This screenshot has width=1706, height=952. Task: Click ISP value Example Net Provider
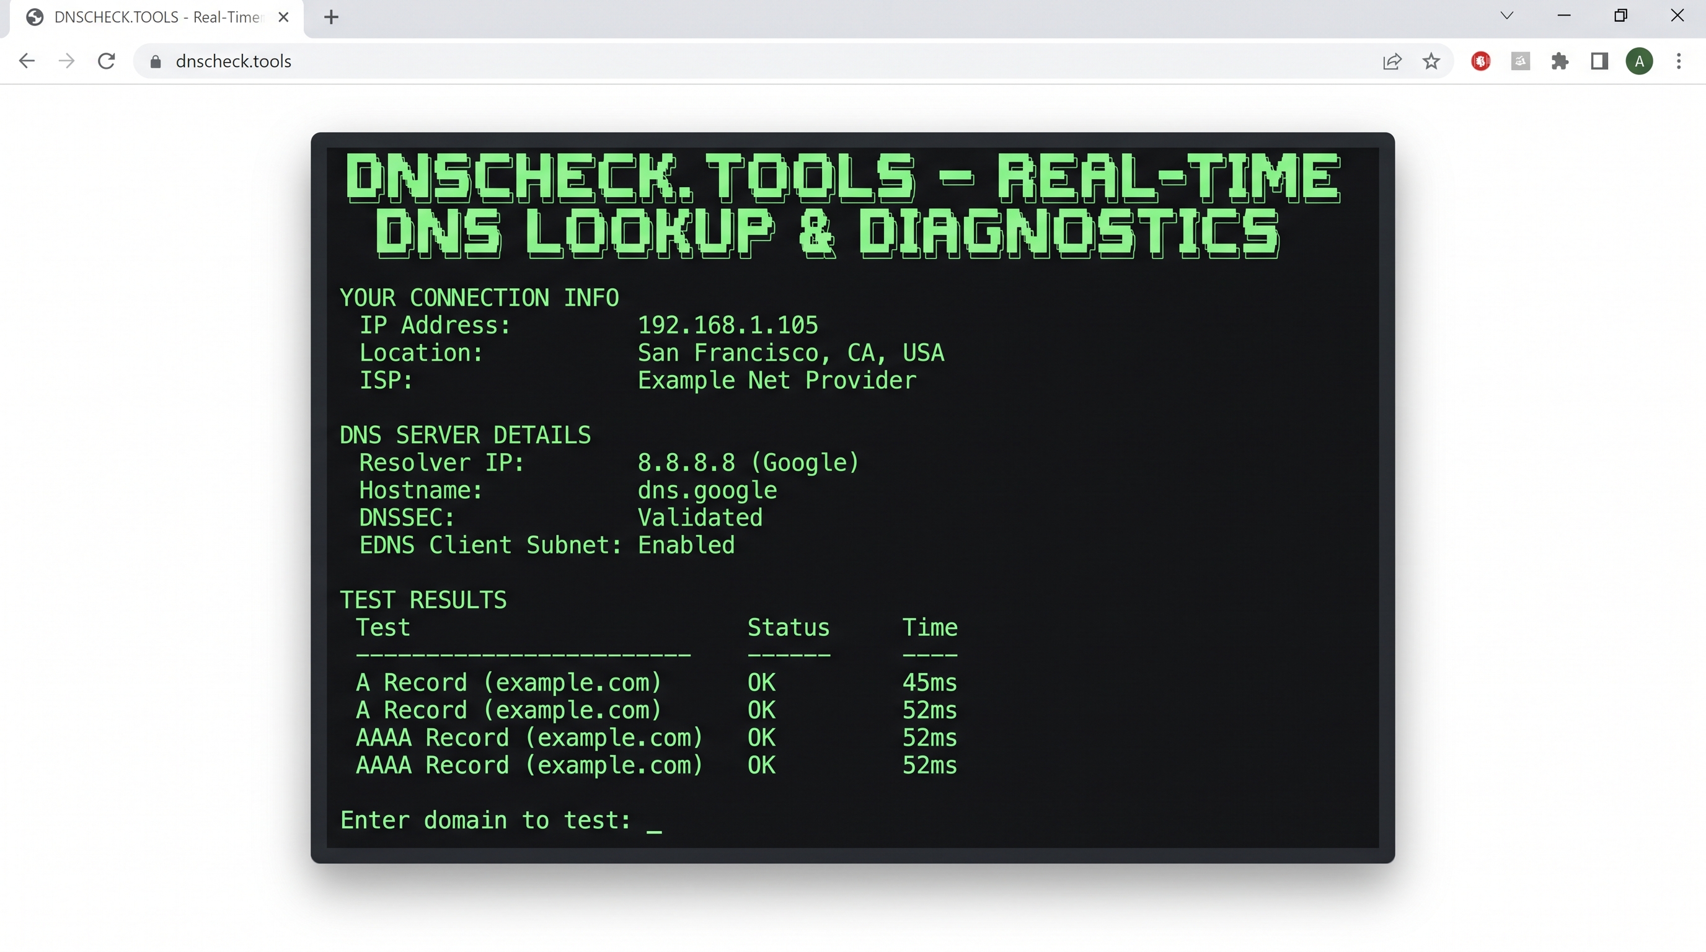(777, 380)
